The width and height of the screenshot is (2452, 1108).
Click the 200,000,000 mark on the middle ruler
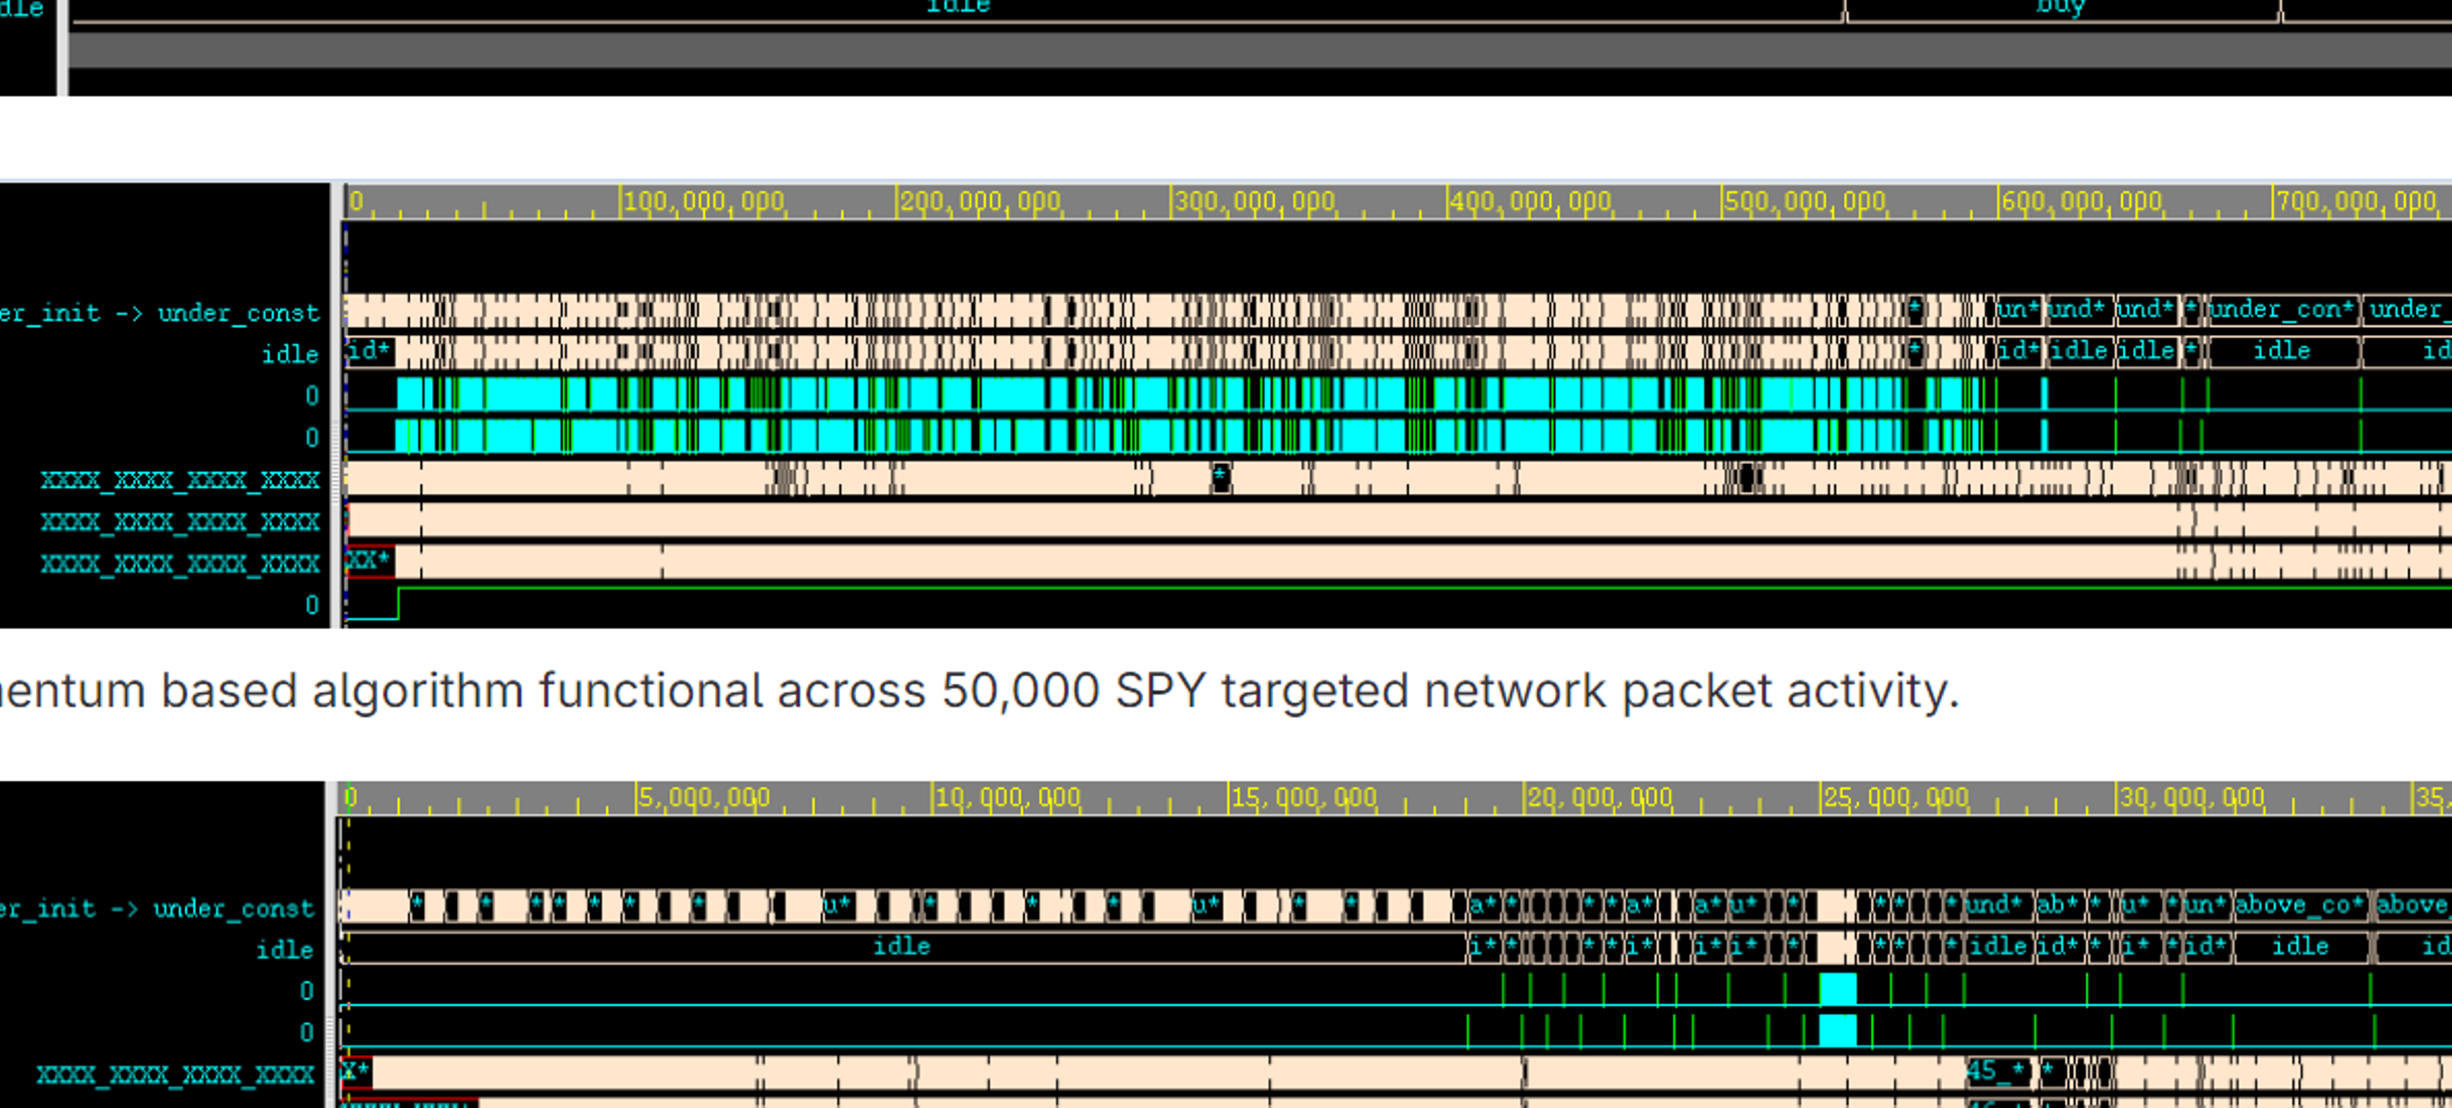(x=980, y=202)
